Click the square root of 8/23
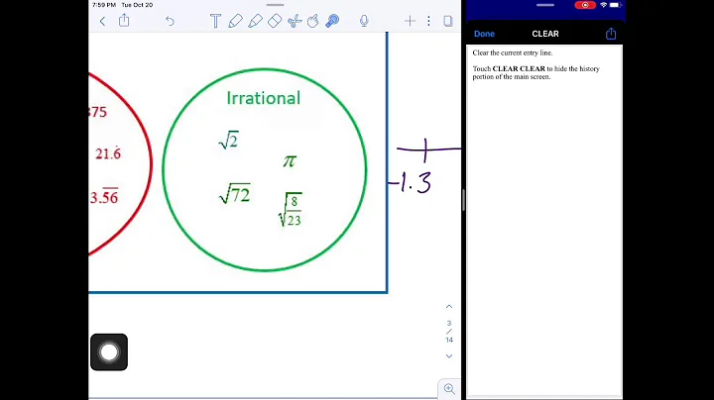Image resolution: width=714 pixels, height=400 pixels. [x=290, y=209]
